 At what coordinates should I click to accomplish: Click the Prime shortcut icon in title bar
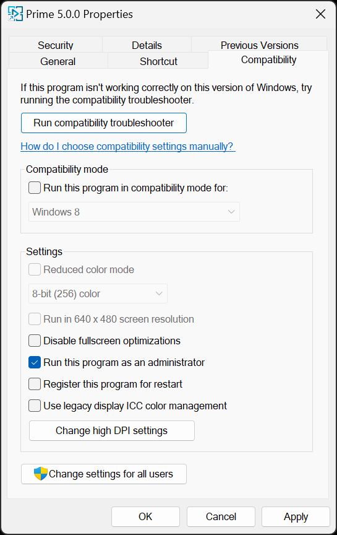15,14
